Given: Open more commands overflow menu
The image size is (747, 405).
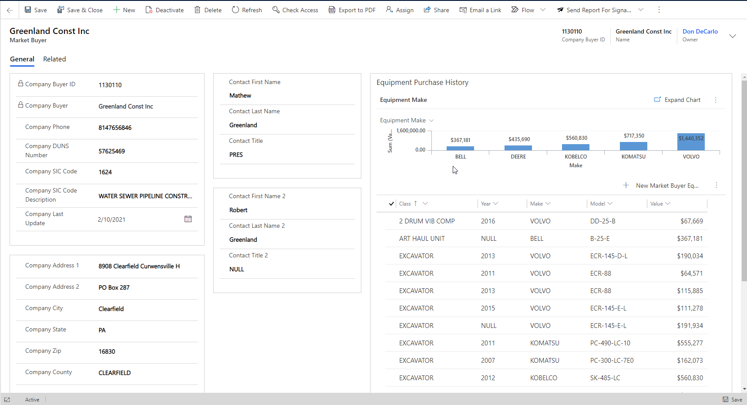Looking at the screenshot, I should 659,10.
